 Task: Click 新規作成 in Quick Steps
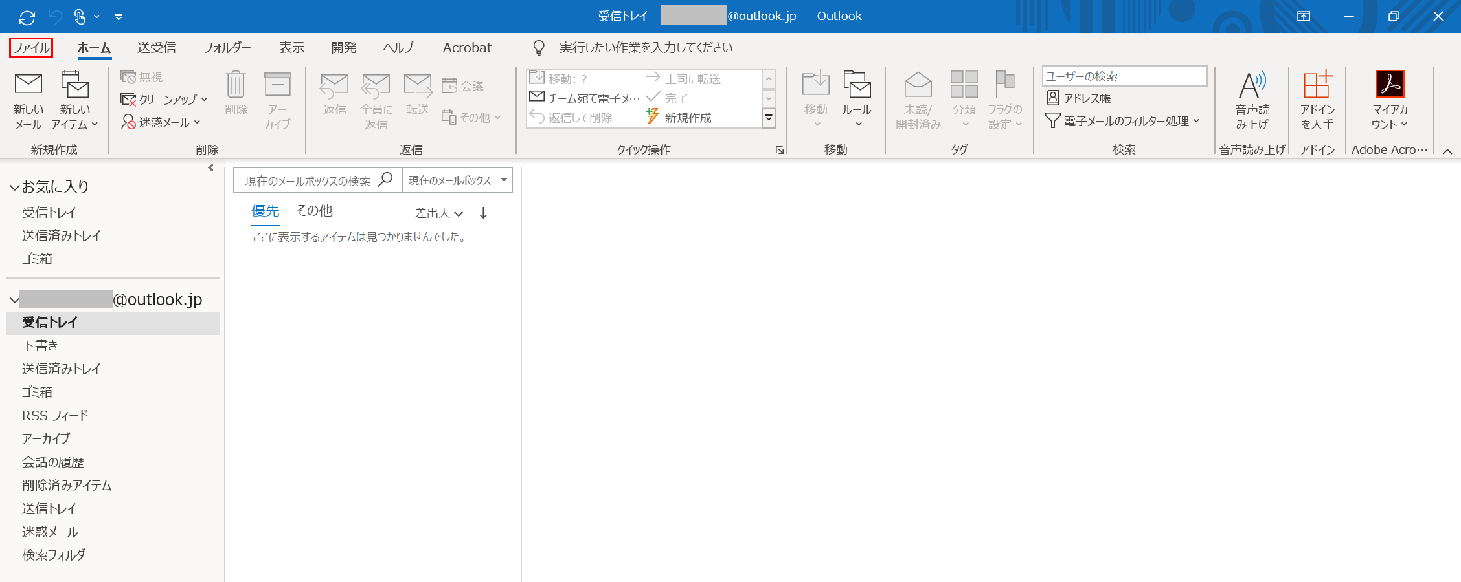[x=679, y=118]
